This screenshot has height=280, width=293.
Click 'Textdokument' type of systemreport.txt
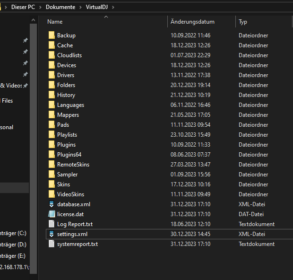pos(257,244)
